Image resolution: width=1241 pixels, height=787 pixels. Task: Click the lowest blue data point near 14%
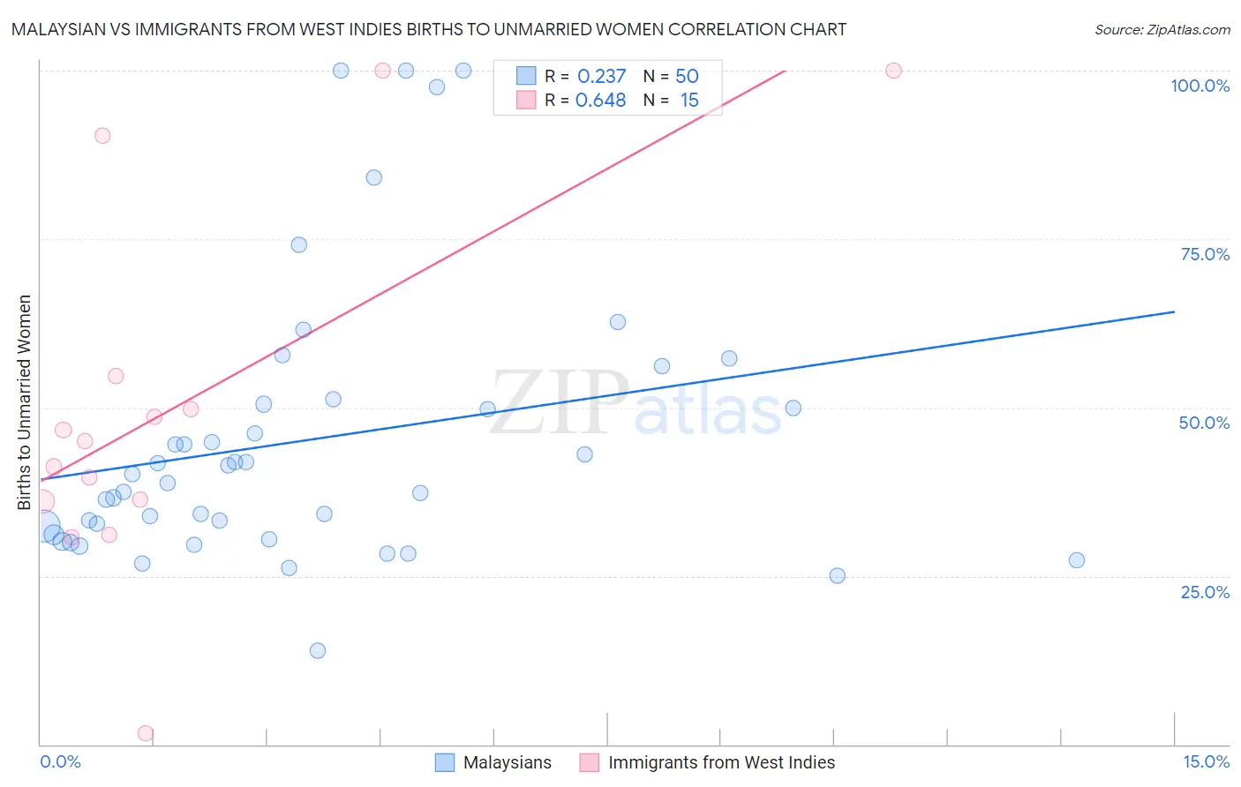pos(318,650)
